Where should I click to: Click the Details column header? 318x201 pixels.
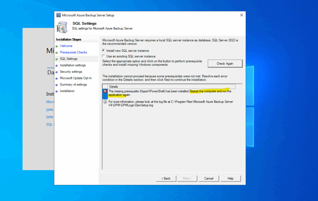(x=171, y=87)
